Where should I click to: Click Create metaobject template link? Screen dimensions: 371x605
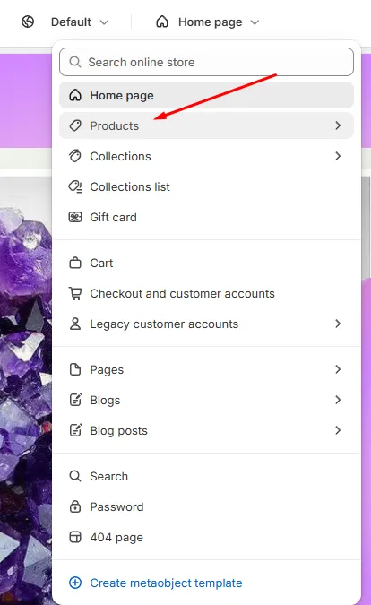(x=166, y=583)
